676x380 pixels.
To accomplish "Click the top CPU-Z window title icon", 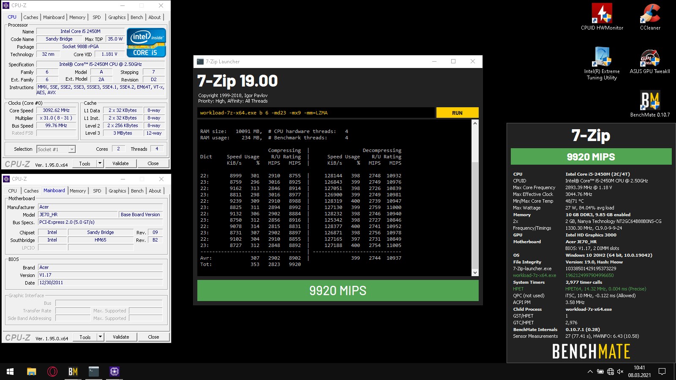I will pyautogui.click(x=6, y=5).
